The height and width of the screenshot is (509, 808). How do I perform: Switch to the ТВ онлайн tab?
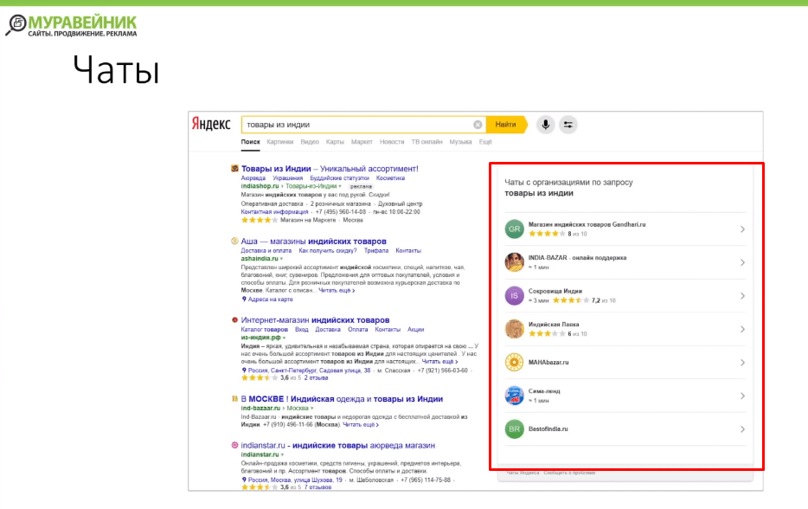pos(426,142)
